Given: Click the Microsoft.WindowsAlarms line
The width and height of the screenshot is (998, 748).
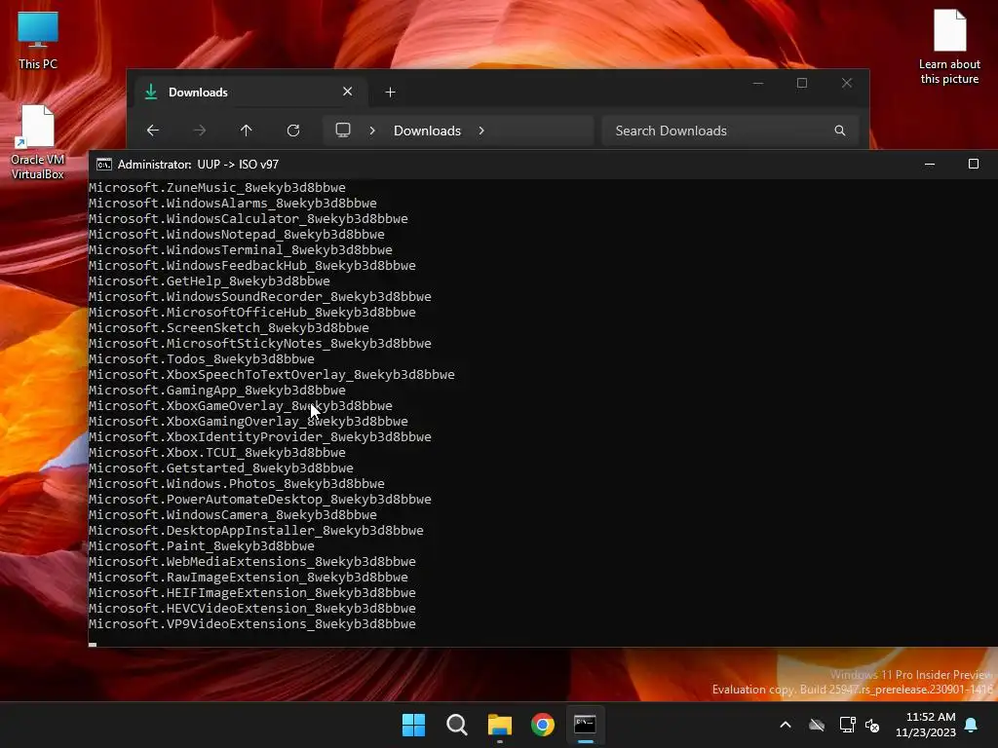Looking at the screenshot, I should click(x=232, y=203).
